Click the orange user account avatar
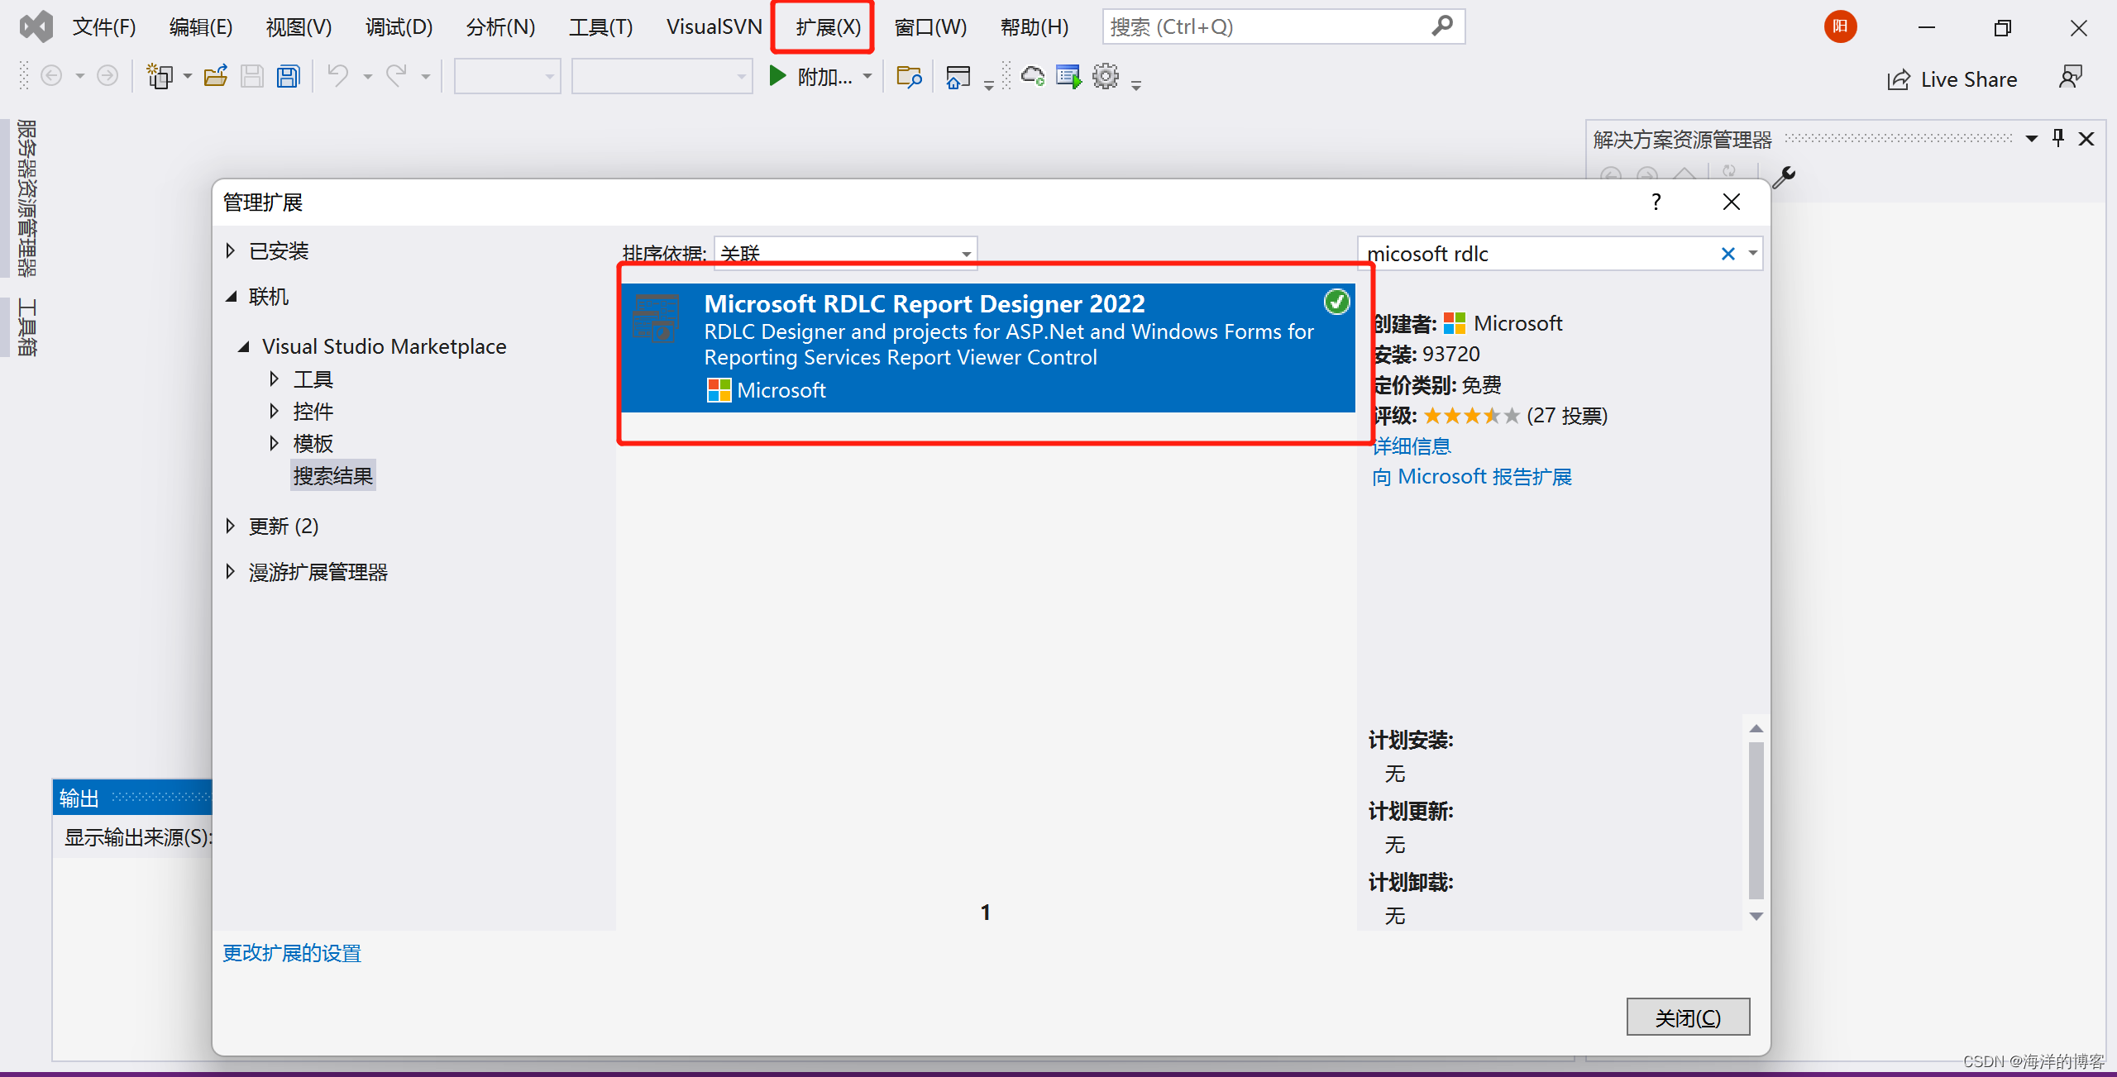 [x=1841, y=27]
